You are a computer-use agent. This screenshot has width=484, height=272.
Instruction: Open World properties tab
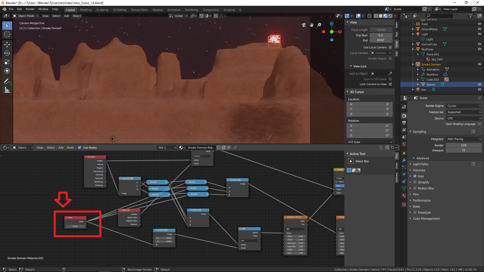pos(404,144)
